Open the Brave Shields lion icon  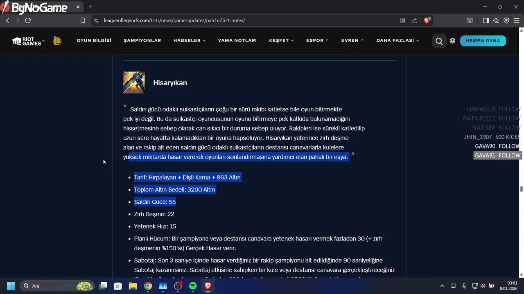[427, 20]
